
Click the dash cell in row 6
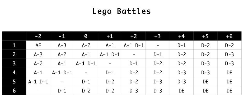point(38,91)
